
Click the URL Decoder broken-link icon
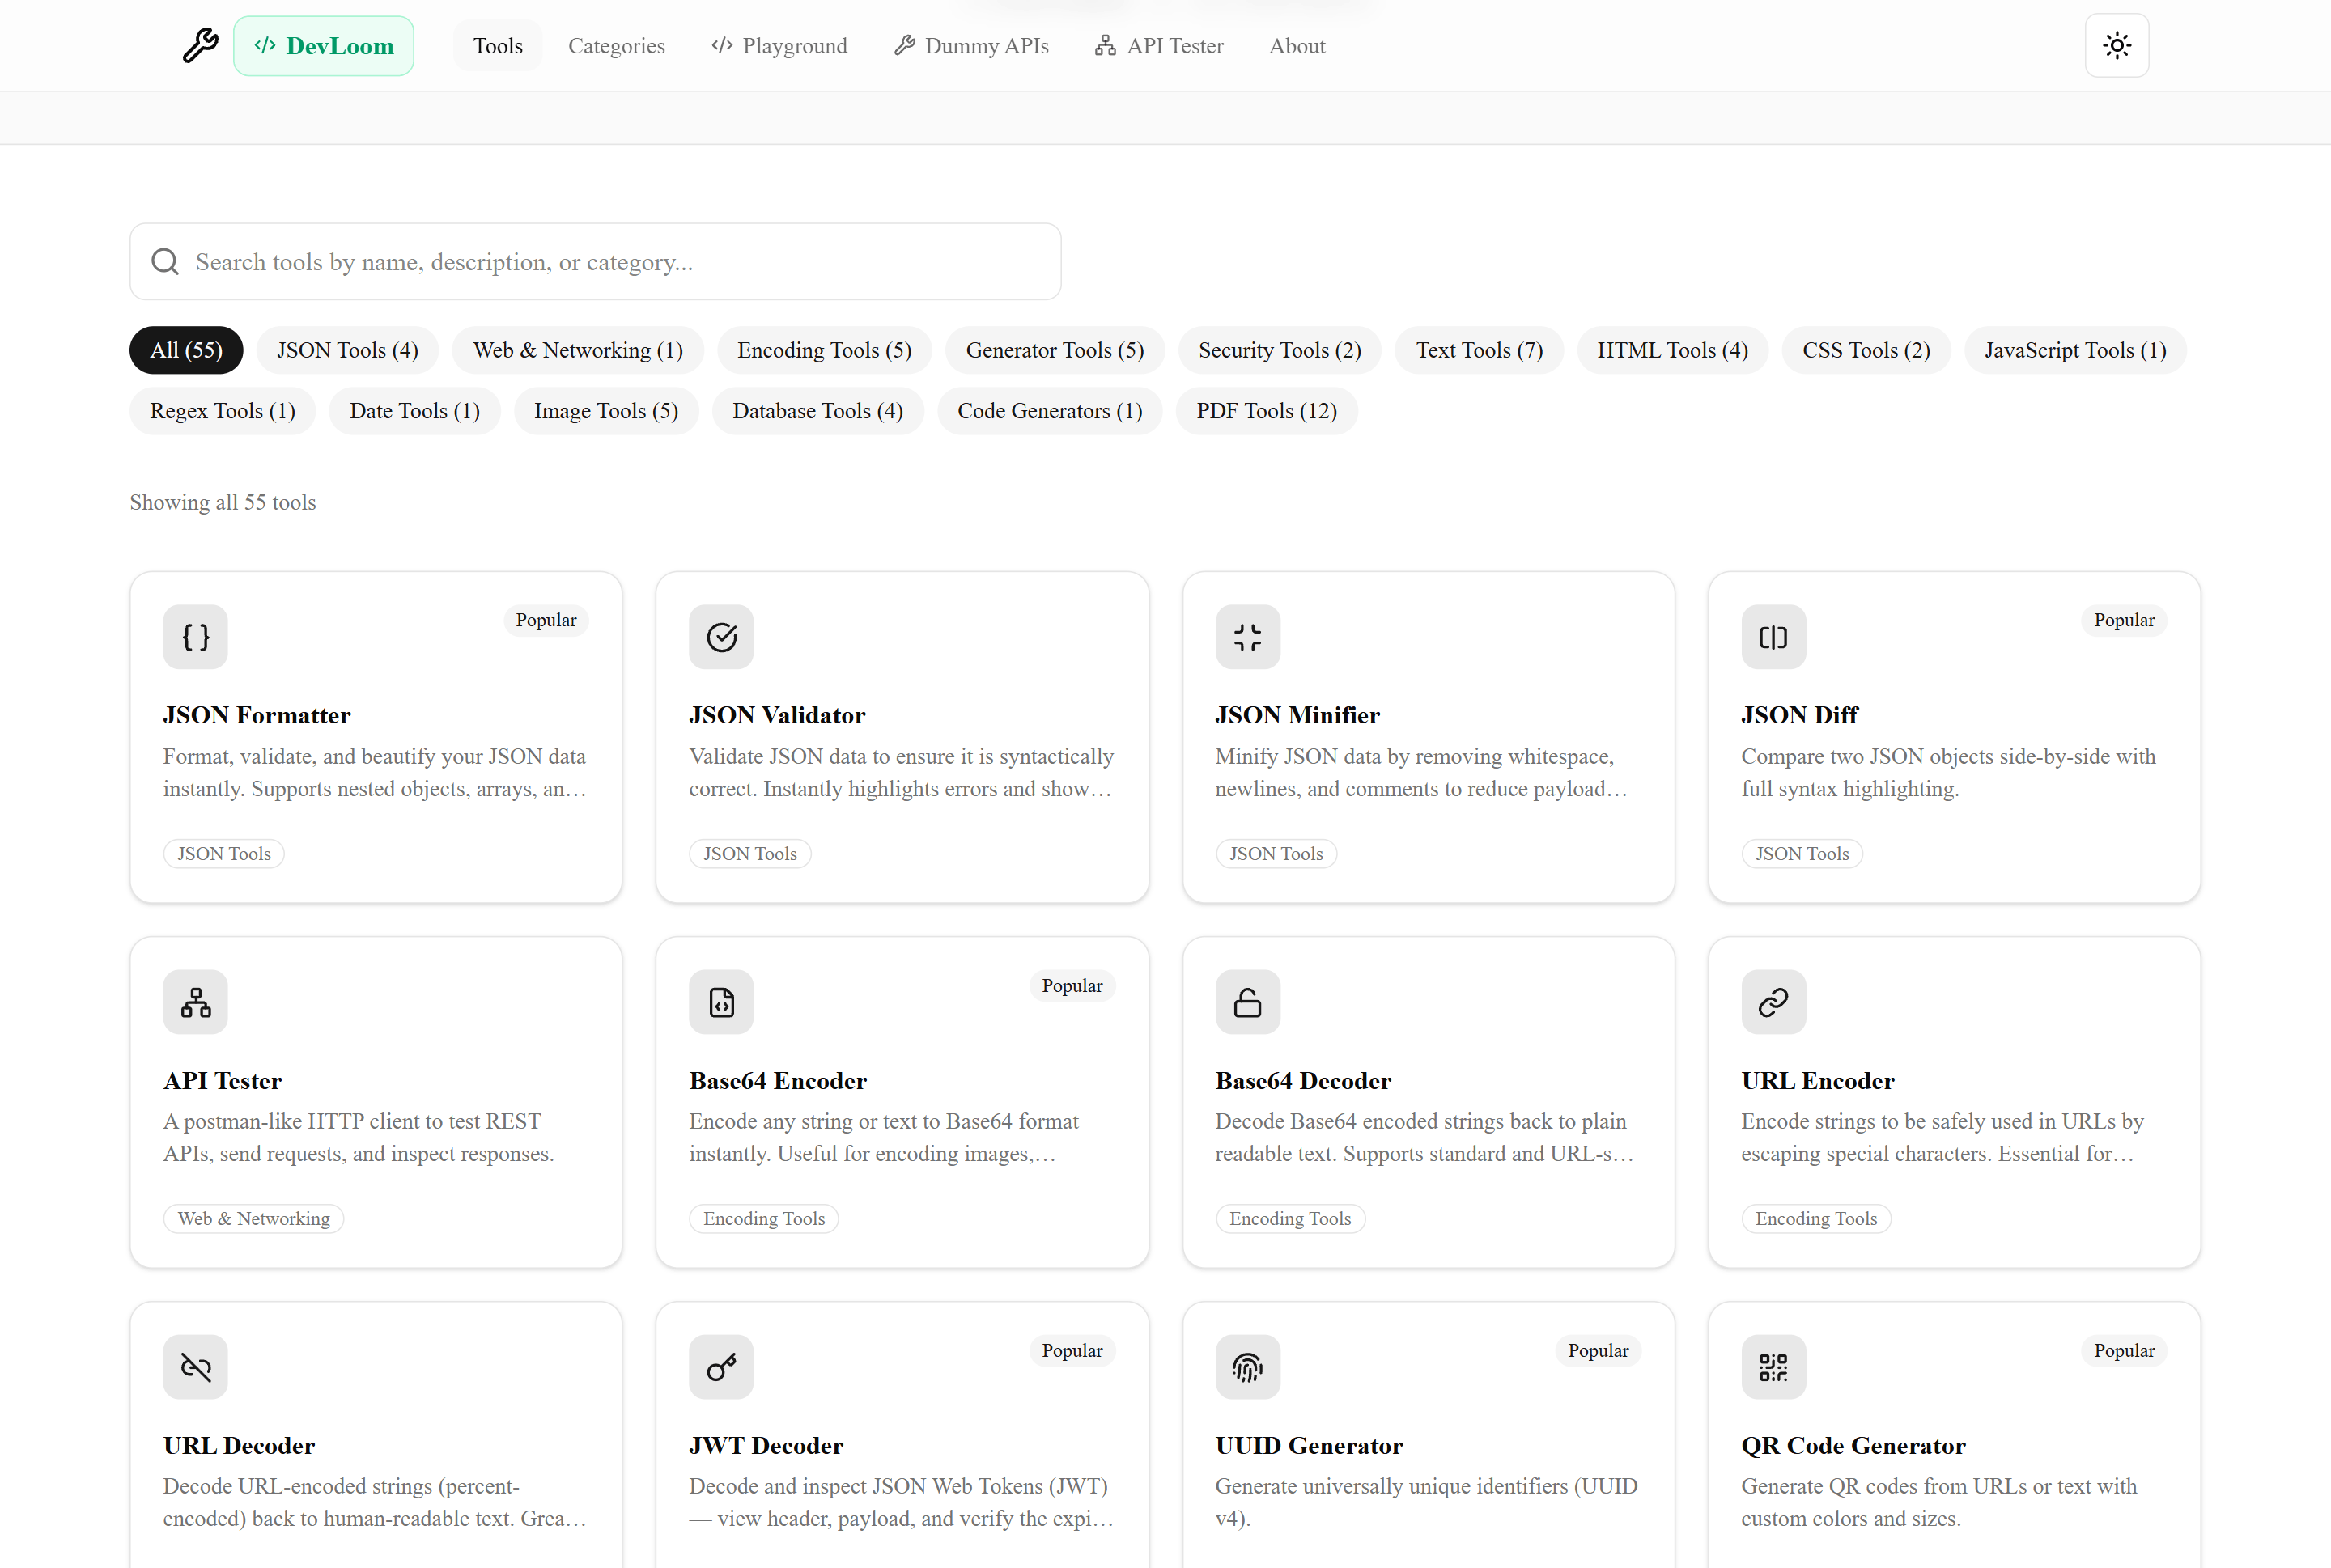(x=195, y=1367)
